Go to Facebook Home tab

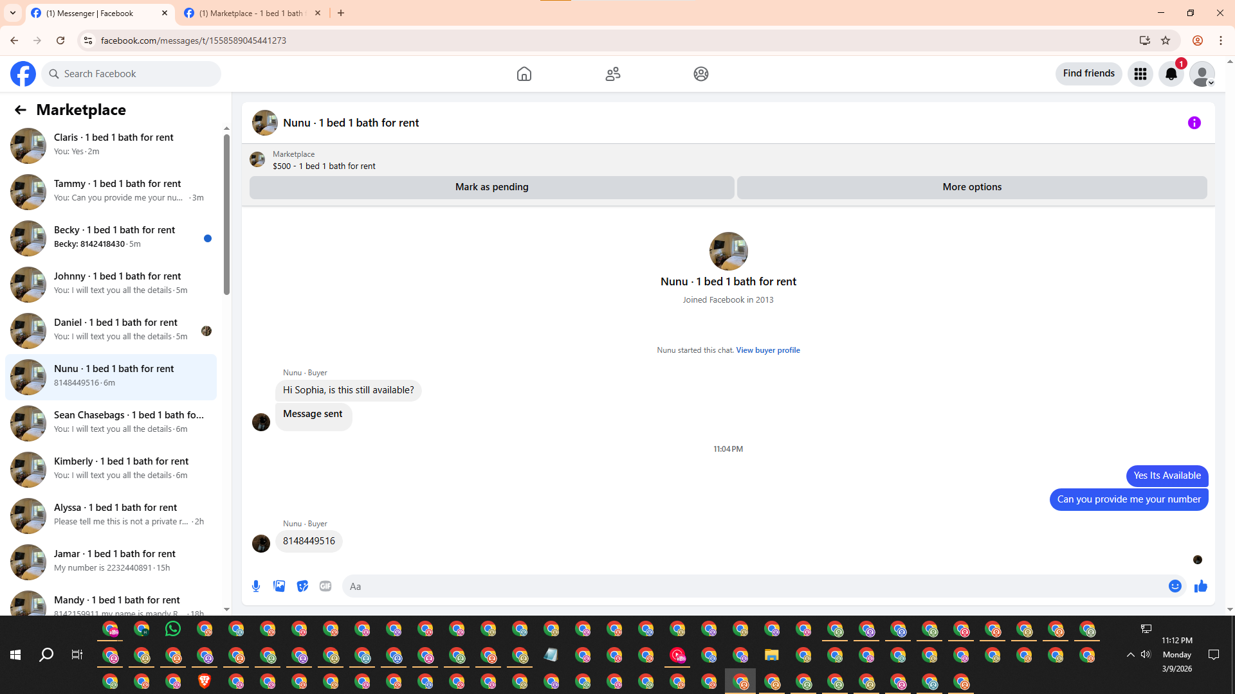[524, 74]
